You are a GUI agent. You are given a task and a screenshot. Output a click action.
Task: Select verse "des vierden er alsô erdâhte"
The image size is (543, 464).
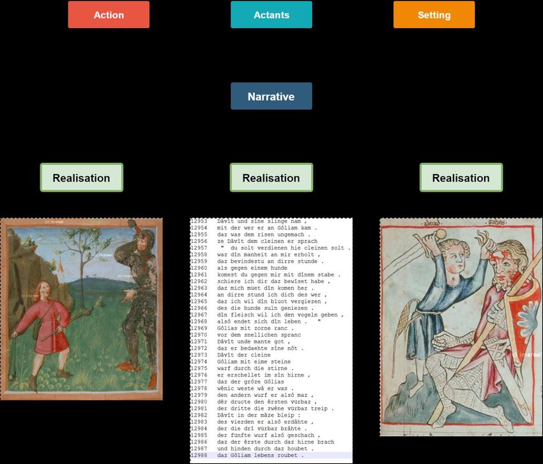(265, 422)
